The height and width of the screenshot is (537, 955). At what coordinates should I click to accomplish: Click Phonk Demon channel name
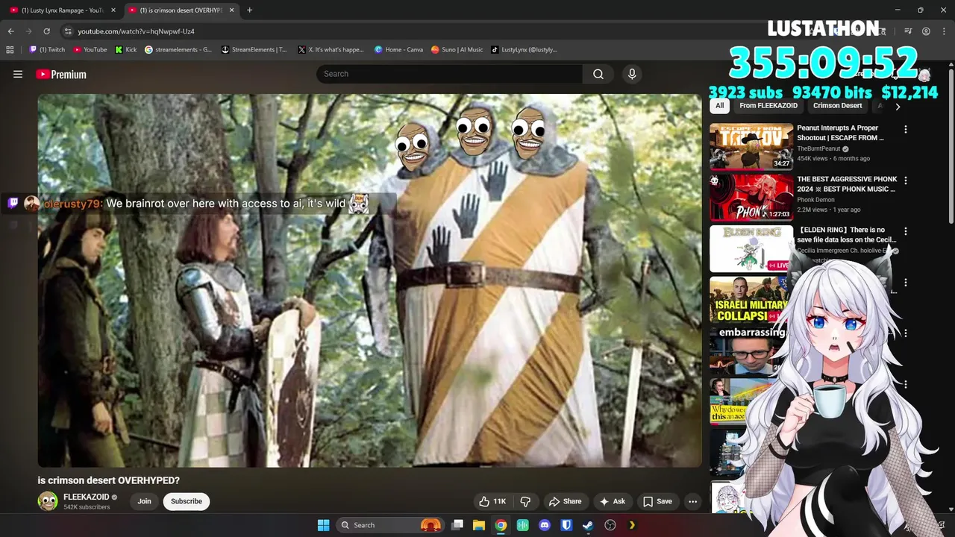(x=817, y=200)
